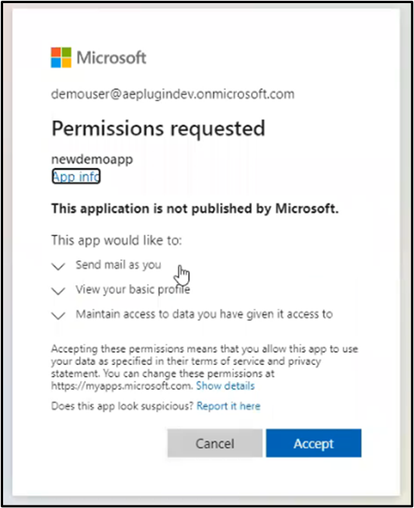Click Maintain access to data permission text
414x508 pixels.
(204, 314)
